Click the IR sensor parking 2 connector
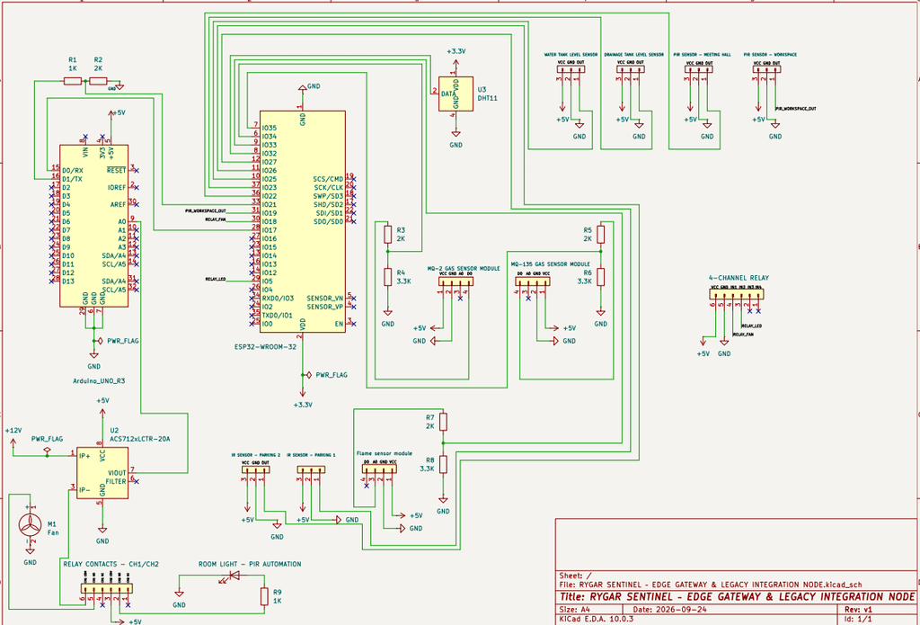 pos(256,469)
